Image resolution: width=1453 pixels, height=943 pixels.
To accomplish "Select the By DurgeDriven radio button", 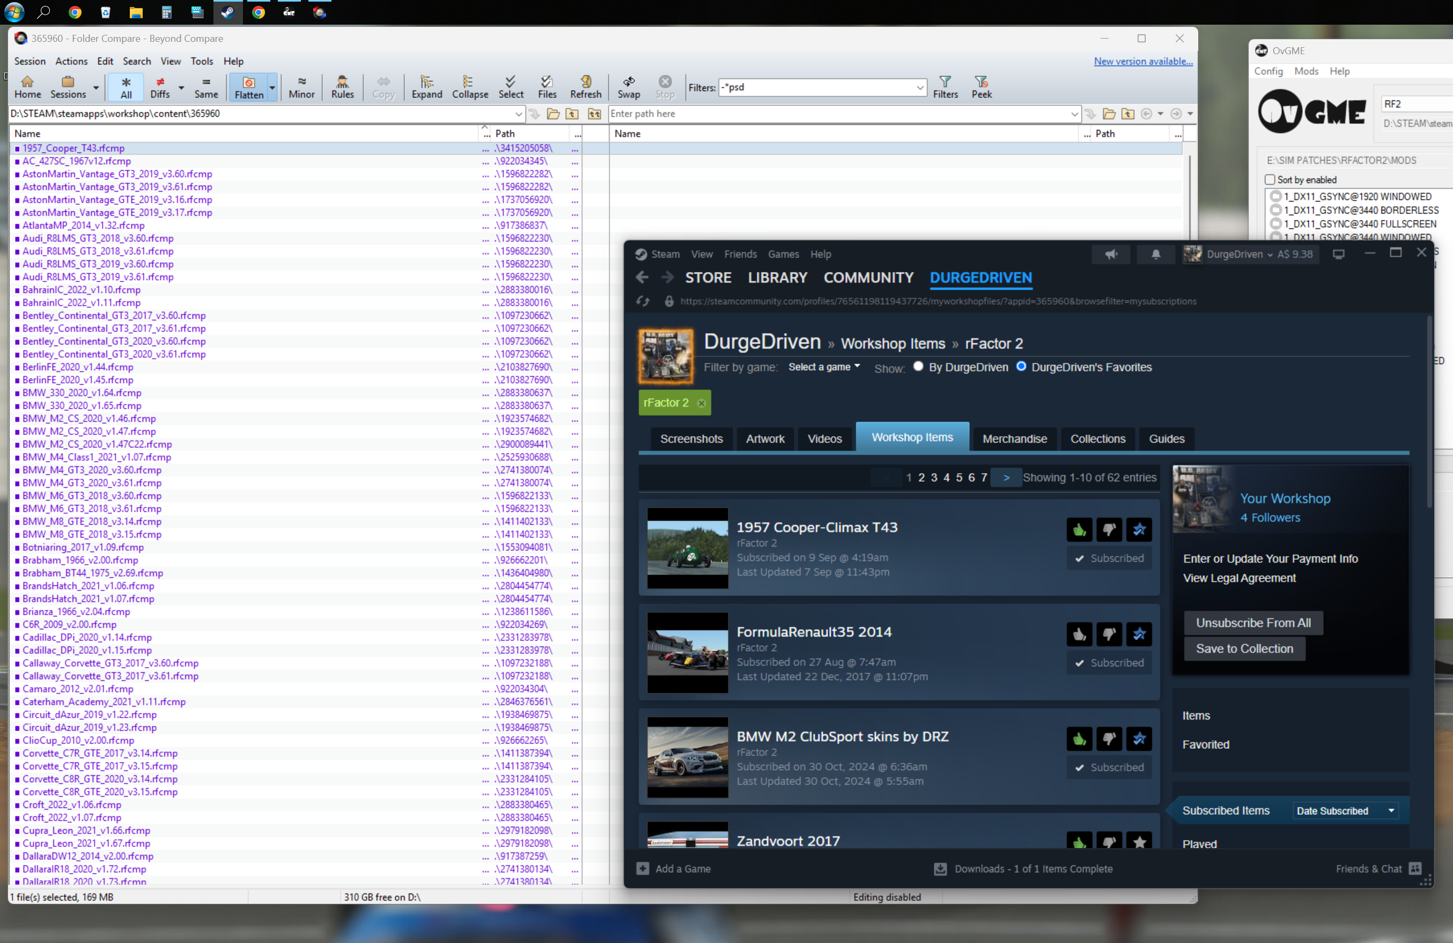I will pyautogui.click(x=918, y=366).
